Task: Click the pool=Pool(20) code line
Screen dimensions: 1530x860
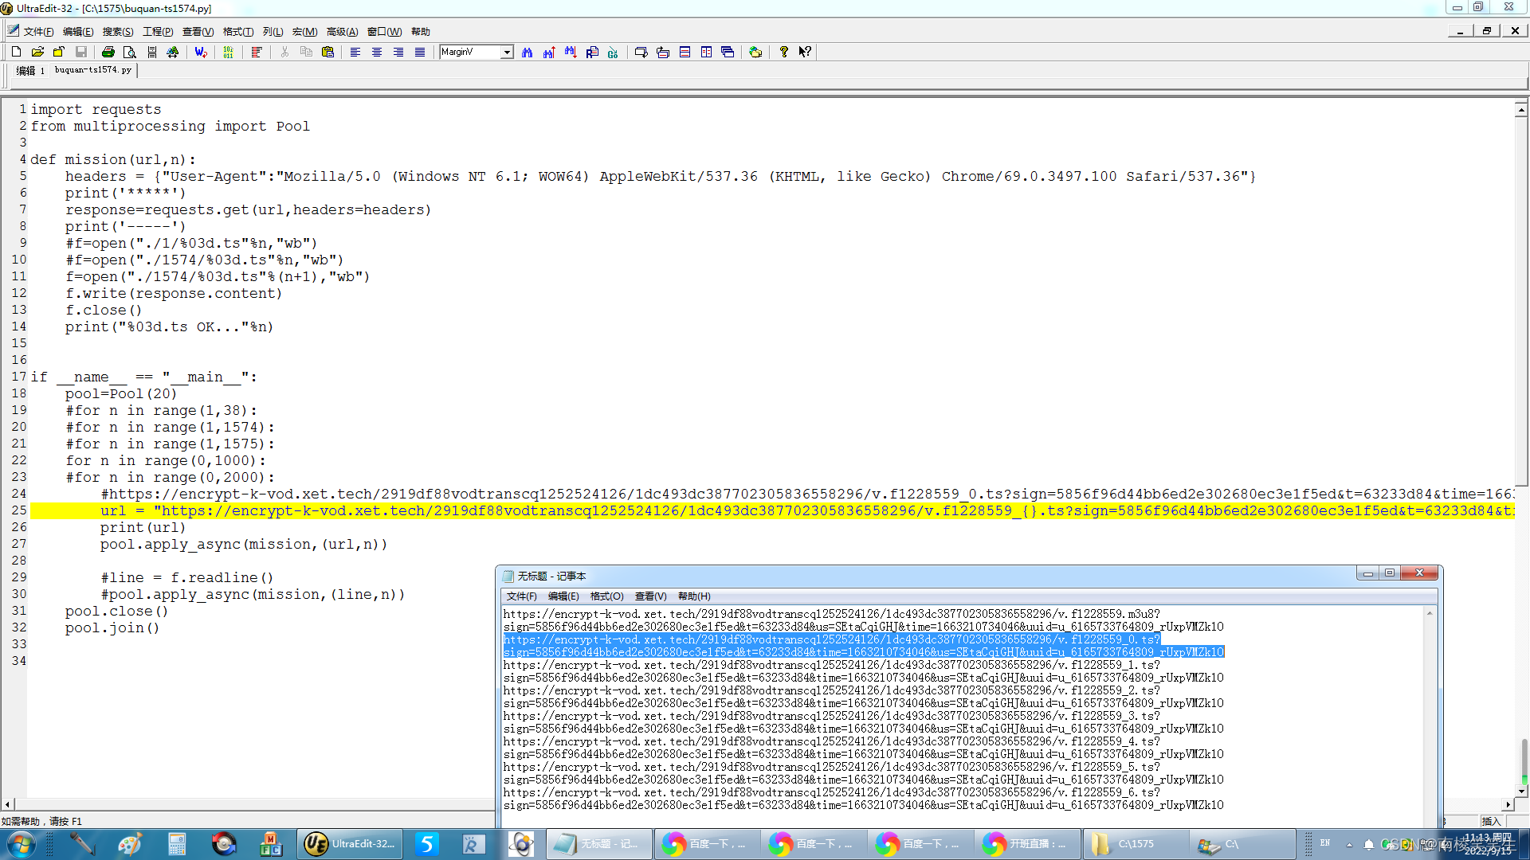Action: point(121,393)
